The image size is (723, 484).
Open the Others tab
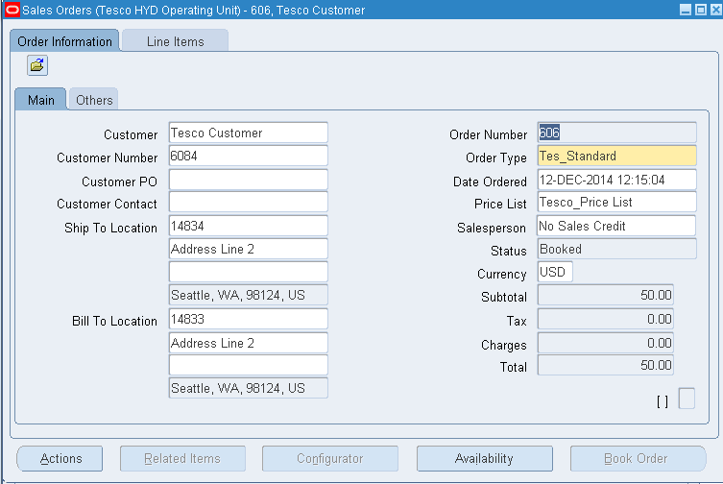(x=94, y=100)
